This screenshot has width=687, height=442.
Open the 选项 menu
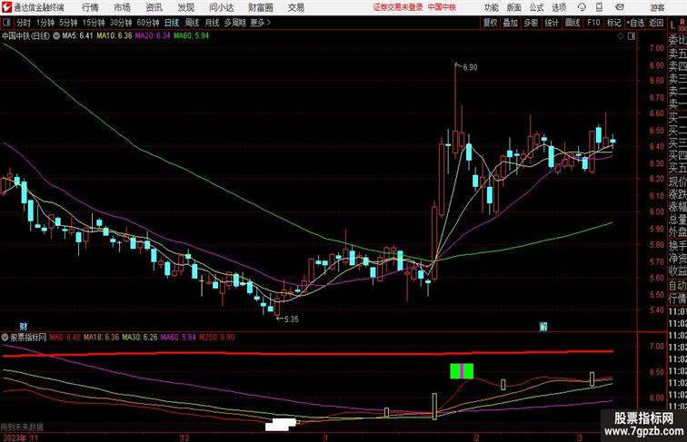[x=559, y=7]
